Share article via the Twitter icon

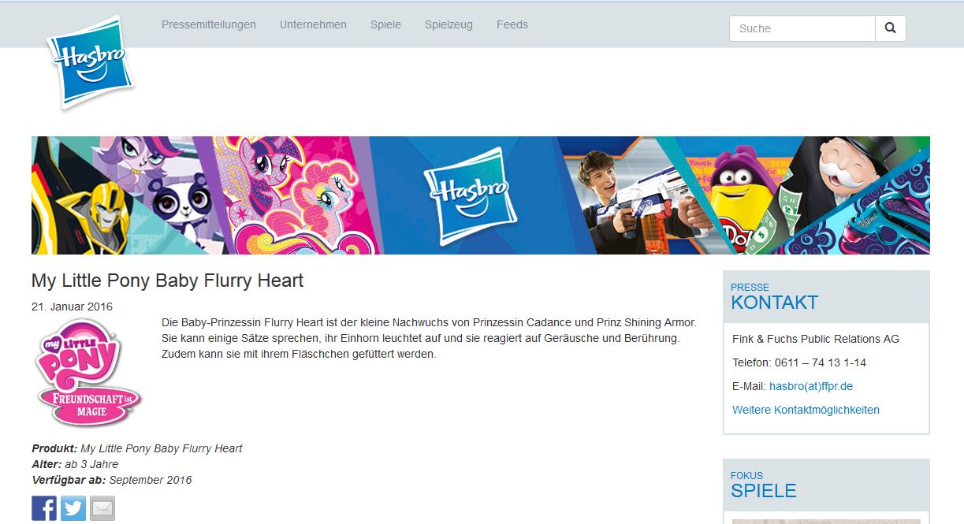73,507
